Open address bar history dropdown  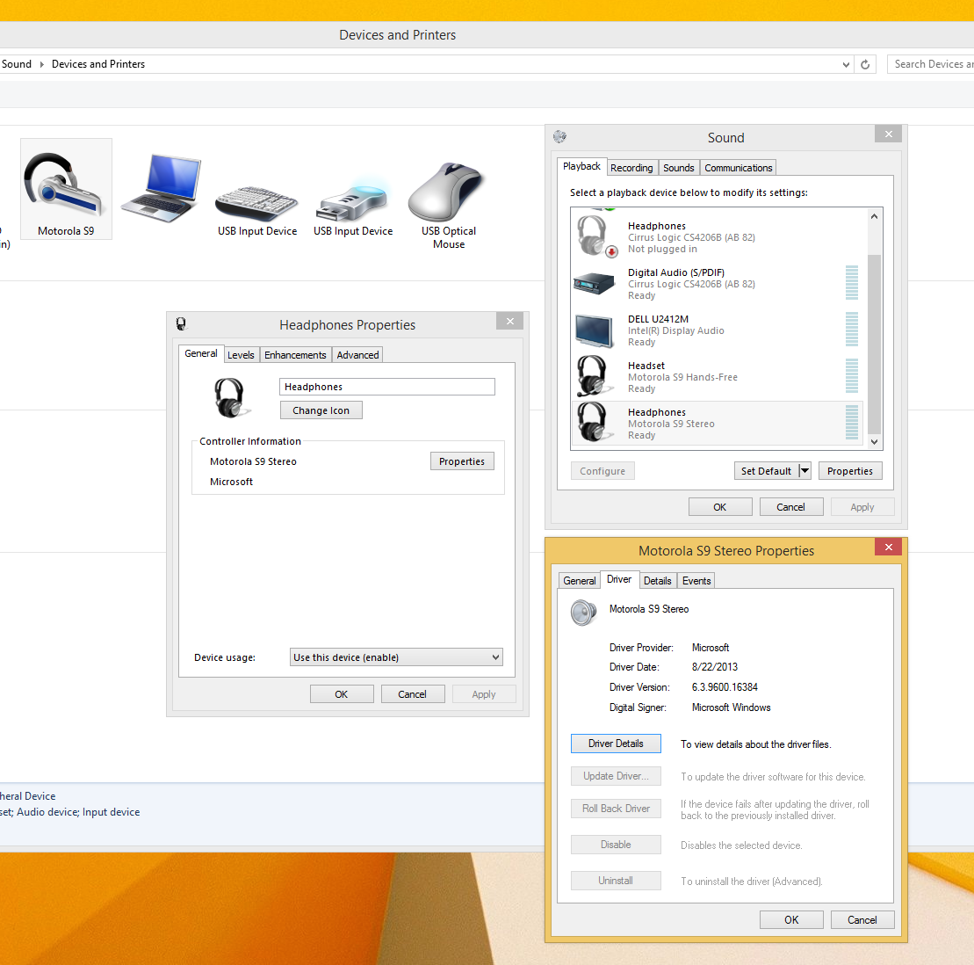(x=846, y=64)
